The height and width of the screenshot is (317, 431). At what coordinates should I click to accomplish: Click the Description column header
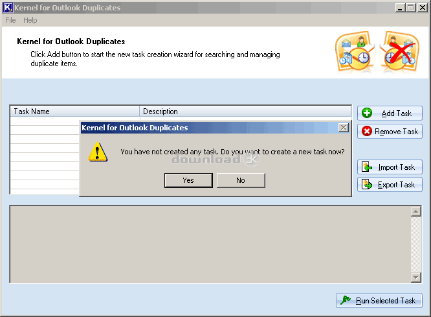click(x=245, y=112)
